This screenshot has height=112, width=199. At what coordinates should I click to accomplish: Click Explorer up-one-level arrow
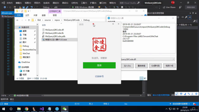(x=29, y=20)
